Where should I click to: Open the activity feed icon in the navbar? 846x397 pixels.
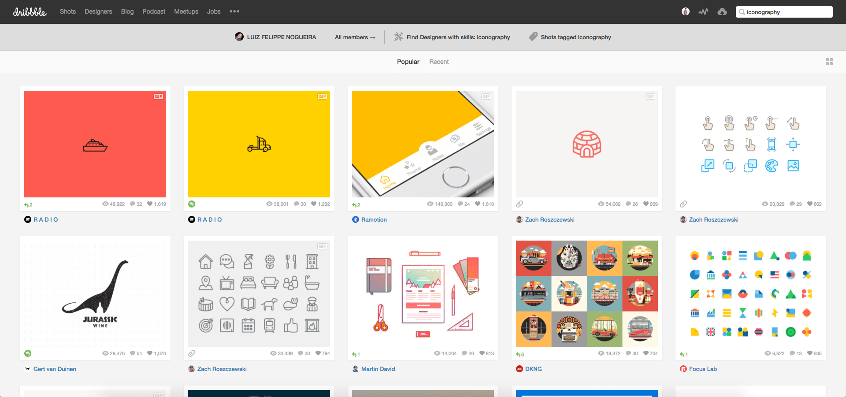(x=703, y=11)
